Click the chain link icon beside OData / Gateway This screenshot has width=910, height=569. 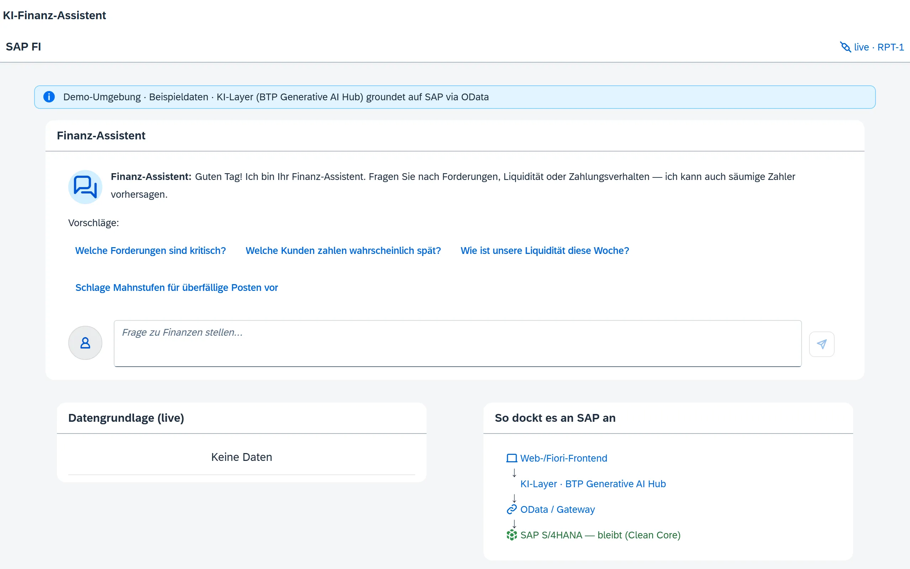click(x=512, y=509)
